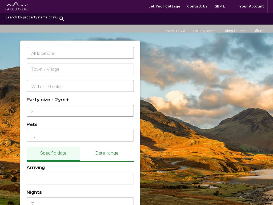Open the Places To Go menu
The height and width of the screenshot is (205, 273).
coord(174,31)
